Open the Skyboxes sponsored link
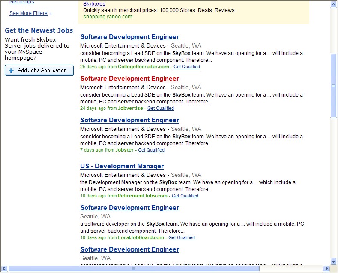This screenshot has width=338, height=273. 94,4
